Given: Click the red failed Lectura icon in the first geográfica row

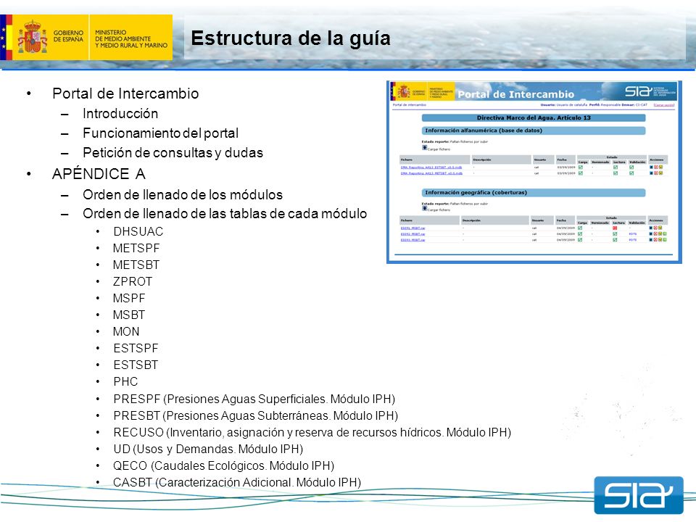Looking at the screenshot, I should [615, 228].
